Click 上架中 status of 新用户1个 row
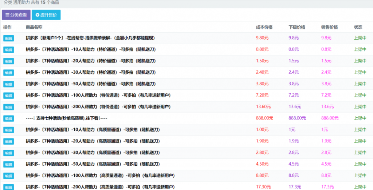 [360, 38]
